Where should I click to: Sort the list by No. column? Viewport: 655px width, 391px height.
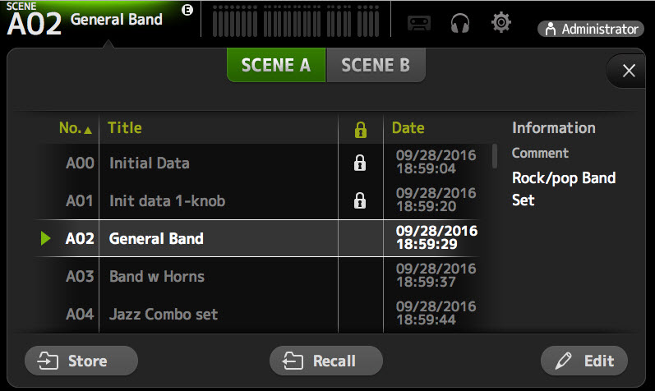tap(75, 128)
